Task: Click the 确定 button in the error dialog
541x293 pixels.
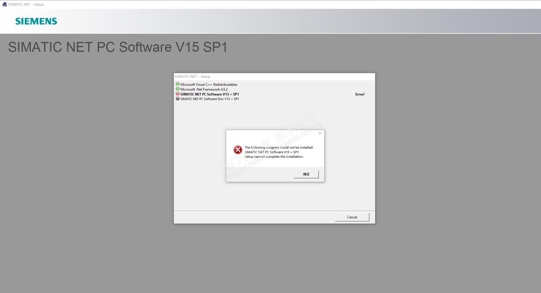Action: point(306,174)
